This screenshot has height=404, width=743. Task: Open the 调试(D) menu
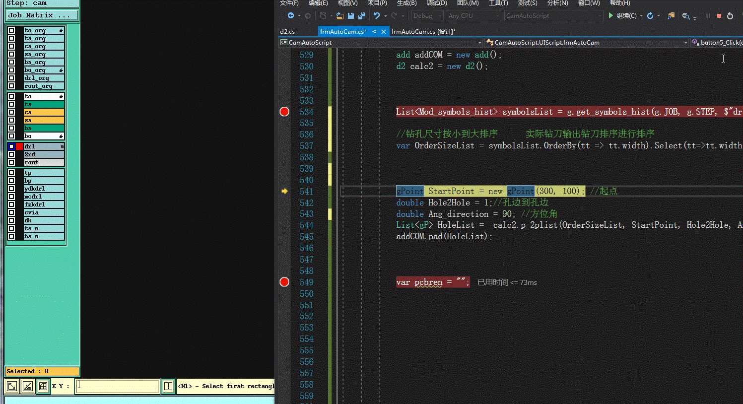pos(437,3)
